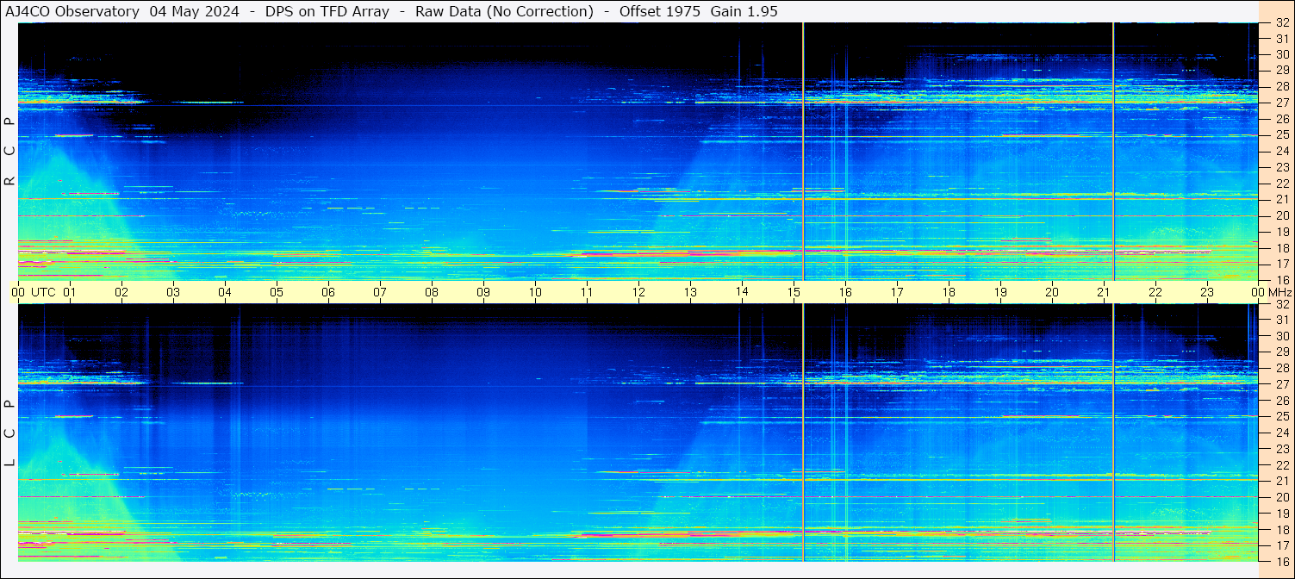Click the "00 UTC" time axis label
This screenshot has height=579, width=1295.
tap(34, 292)
